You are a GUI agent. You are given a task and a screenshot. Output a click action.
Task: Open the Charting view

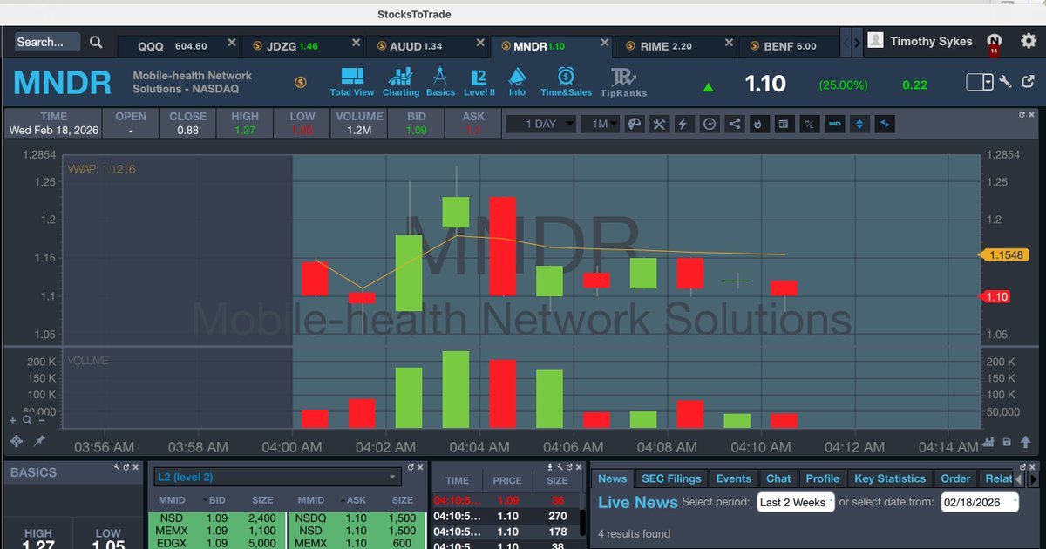(x=401, y=82)
